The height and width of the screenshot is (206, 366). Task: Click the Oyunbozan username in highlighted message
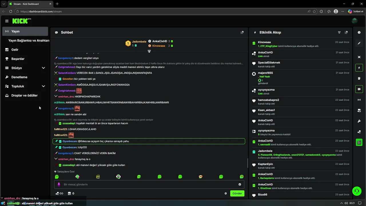[x=69, y=141]
